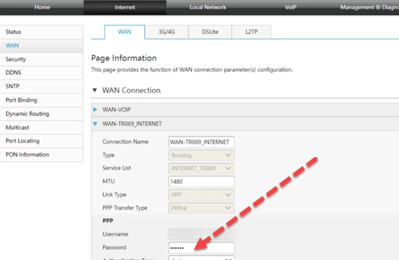The image size is (399, 260).
Task: Open the Local Network top menu
Action: tap(208, 7)
